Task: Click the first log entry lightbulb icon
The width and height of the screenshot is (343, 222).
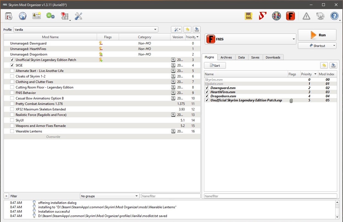Action: [x=34, y=203]
